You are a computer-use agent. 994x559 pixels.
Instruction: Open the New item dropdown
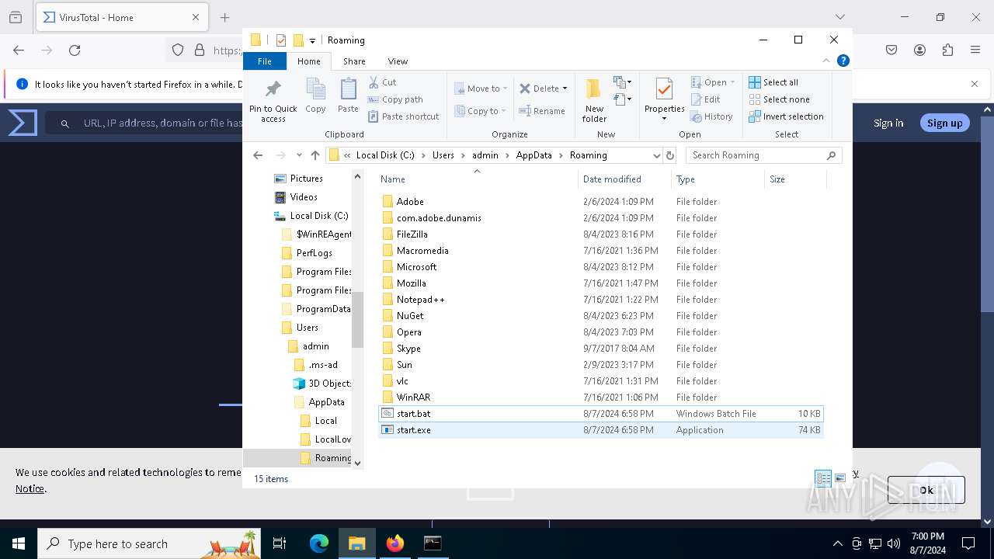pyautogui.click(x=622, y=82)
